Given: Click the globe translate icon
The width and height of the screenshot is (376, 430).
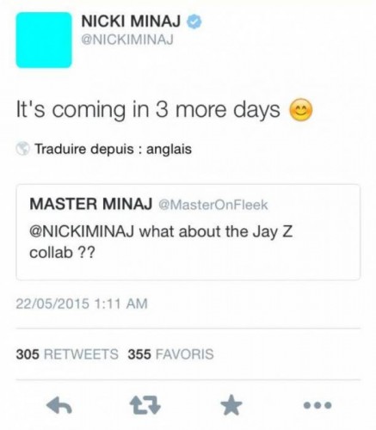Looking at the screenshot, I should click(23, 149).
